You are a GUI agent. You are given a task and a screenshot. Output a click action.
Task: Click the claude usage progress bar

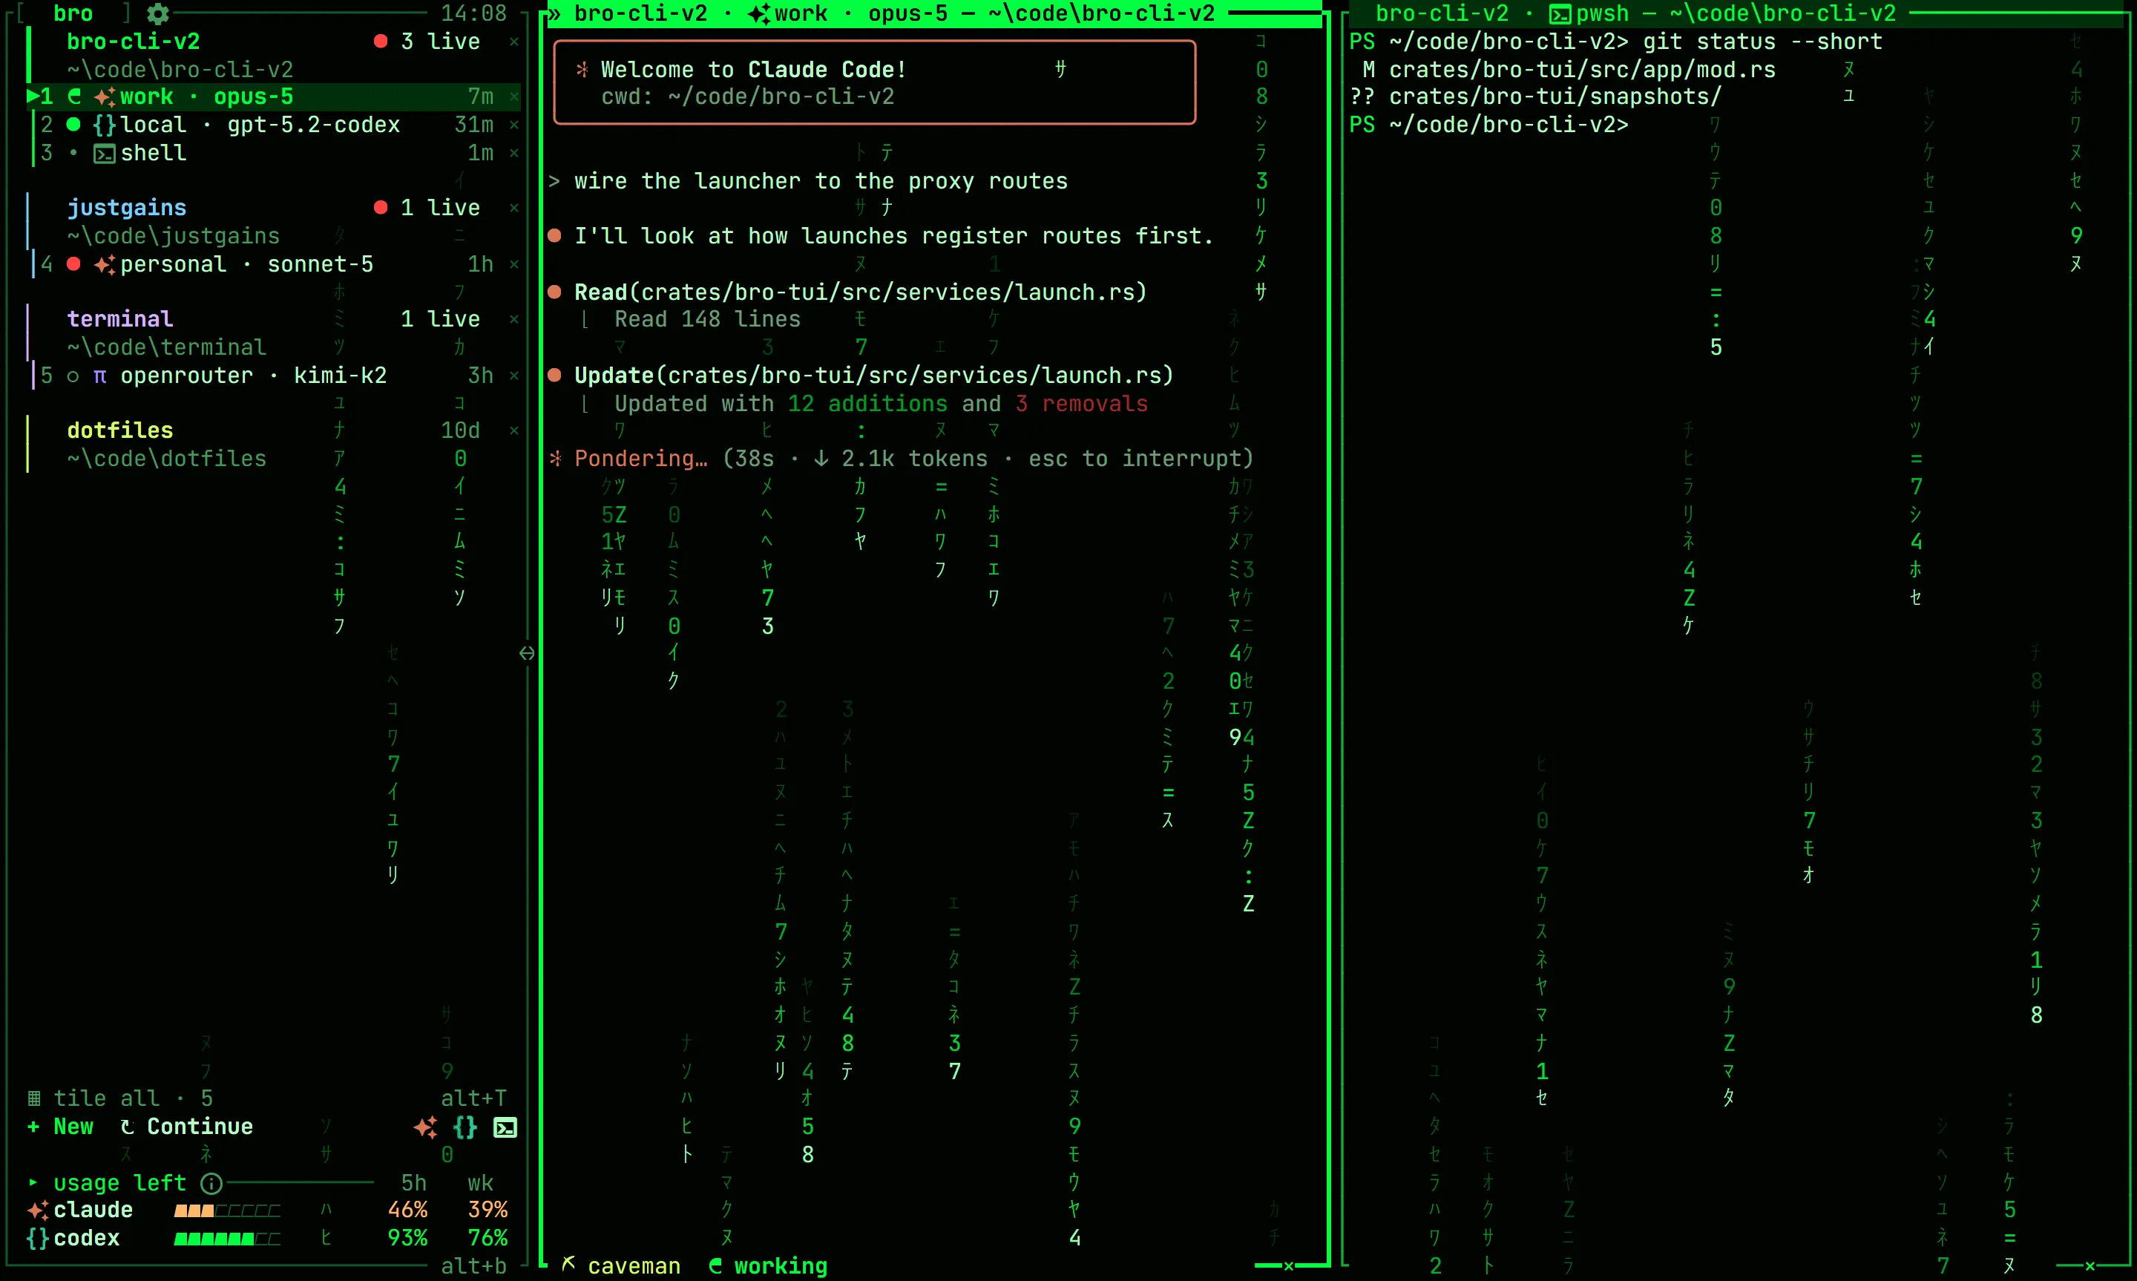click(228, 1210)
